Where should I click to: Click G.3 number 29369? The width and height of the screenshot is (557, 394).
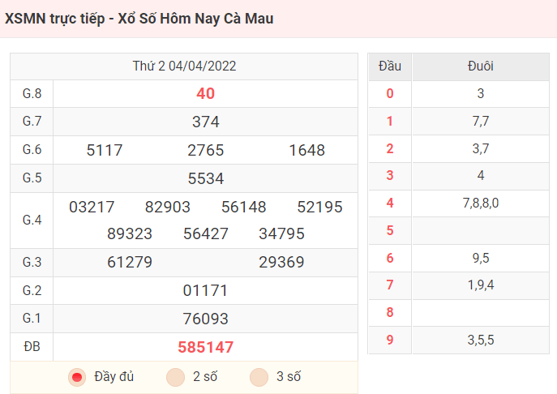281,262
